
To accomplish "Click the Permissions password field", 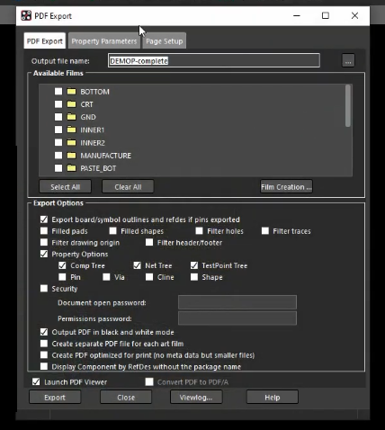I will click(x=237, y=318).
